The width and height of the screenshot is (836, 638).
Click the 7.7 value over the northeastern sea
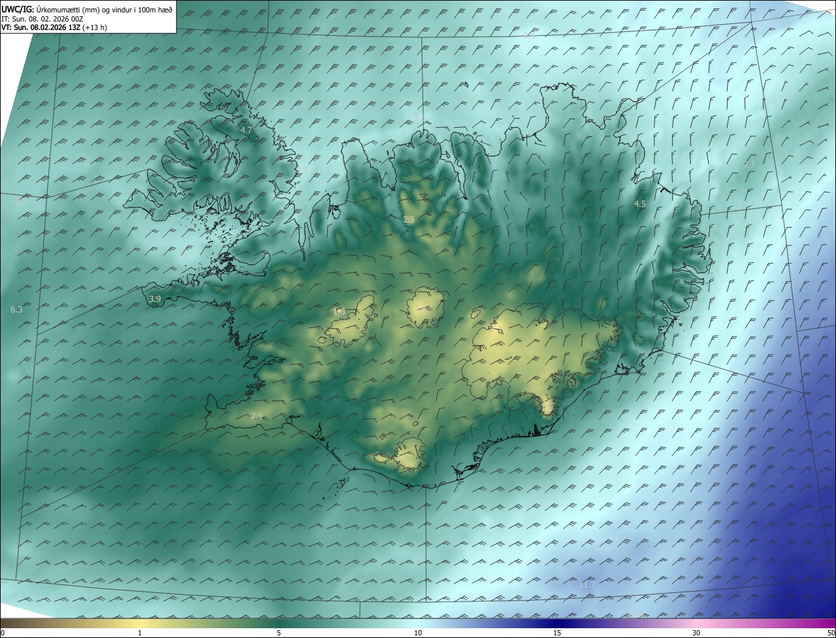[x=749, y=165]
